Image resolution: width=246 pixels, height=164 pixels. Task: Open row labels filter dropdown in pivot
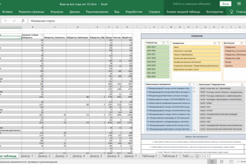tap(20, 38)
